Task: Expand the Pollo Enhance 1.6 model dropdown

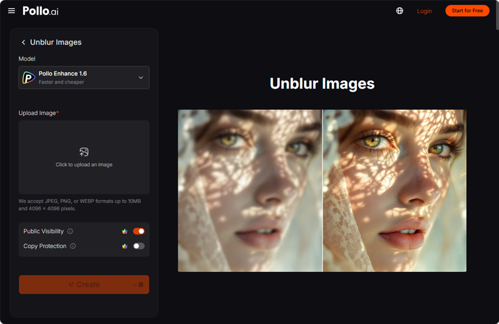Action: click(84, 78)
